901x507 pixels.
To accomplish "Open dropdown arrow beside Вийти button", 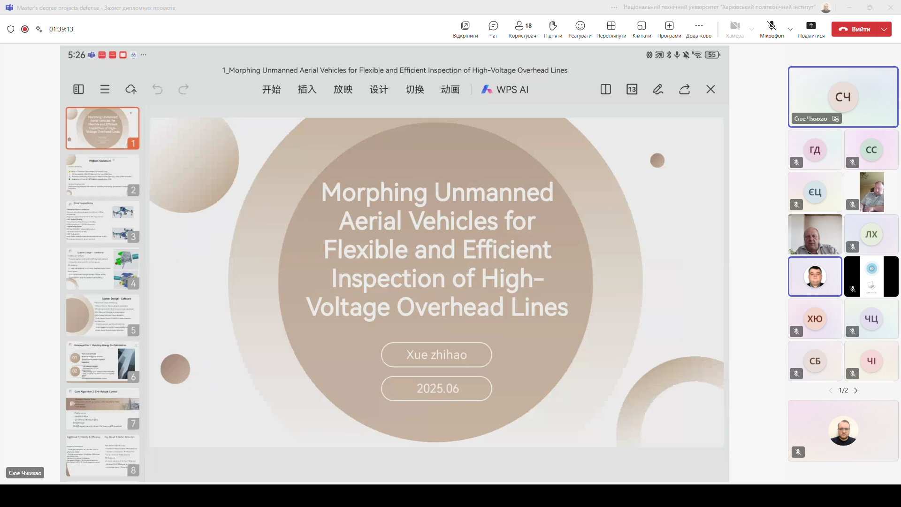I will pyautogui.click(x=884, y=29).
